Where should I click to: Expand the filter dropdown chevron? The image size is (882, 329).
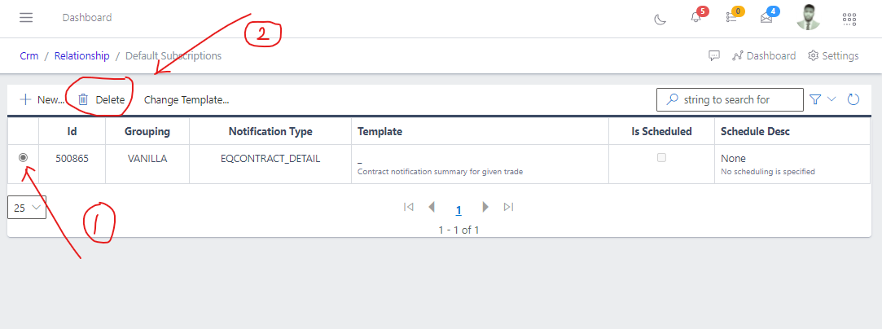tap(832, 99)
